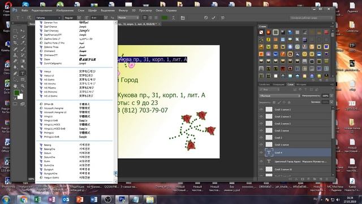Click the red first style thumbnail in Styles panel
The width and height of the screenshot is (362, 204).
click(x=261, y=32)
